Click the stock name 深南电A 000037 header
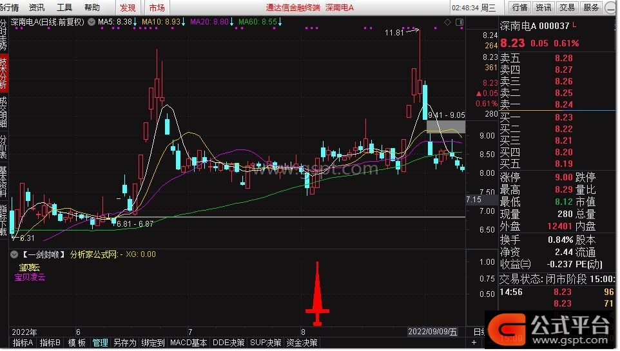 [534, 26]
